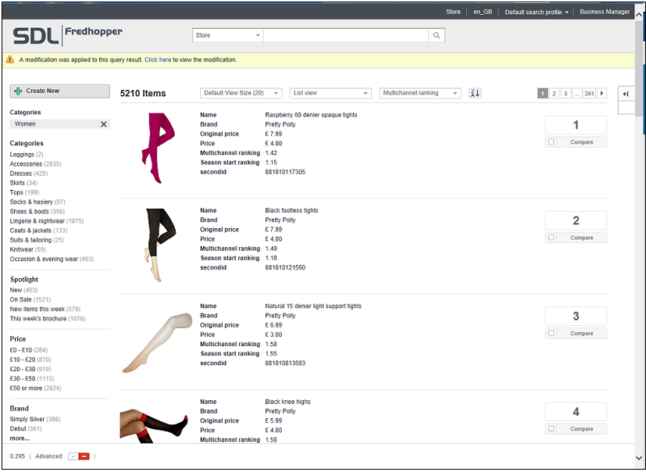This screenshot has width=646, height=472.
Task: Go to page 3
Action: [x=566, y=93]
